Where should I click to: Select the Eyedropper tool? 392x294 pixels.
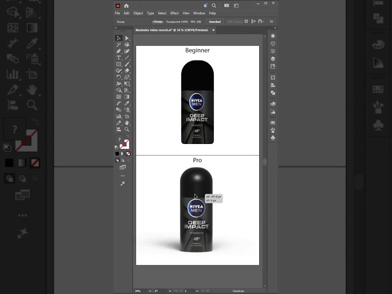point(127,103)
